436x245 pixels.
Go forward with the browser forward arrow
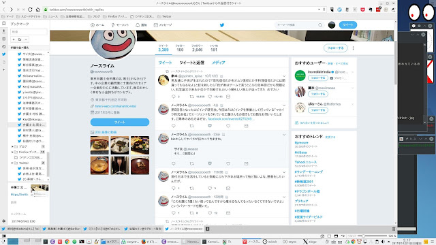coord(11,10)
